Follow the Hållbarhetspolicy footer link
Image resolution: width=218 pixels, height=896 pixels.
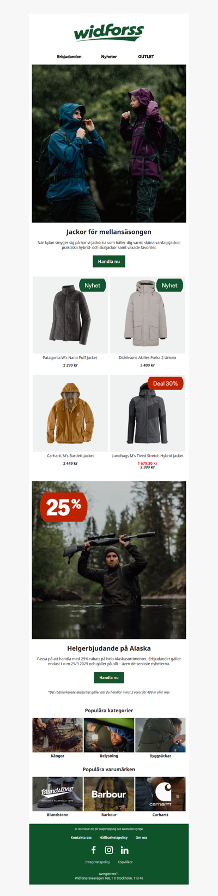pyautogui.click(x=113, y=837)
